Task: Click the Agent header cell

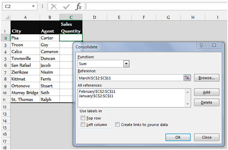Action: click(x=50, y=28)
